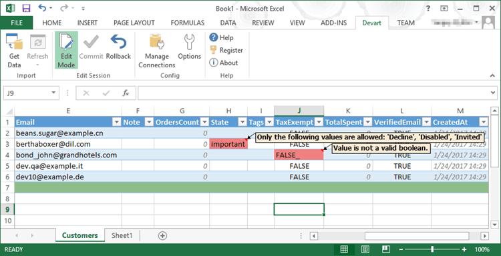Open Customize Quick Access Toolbar dropdown

83,9
